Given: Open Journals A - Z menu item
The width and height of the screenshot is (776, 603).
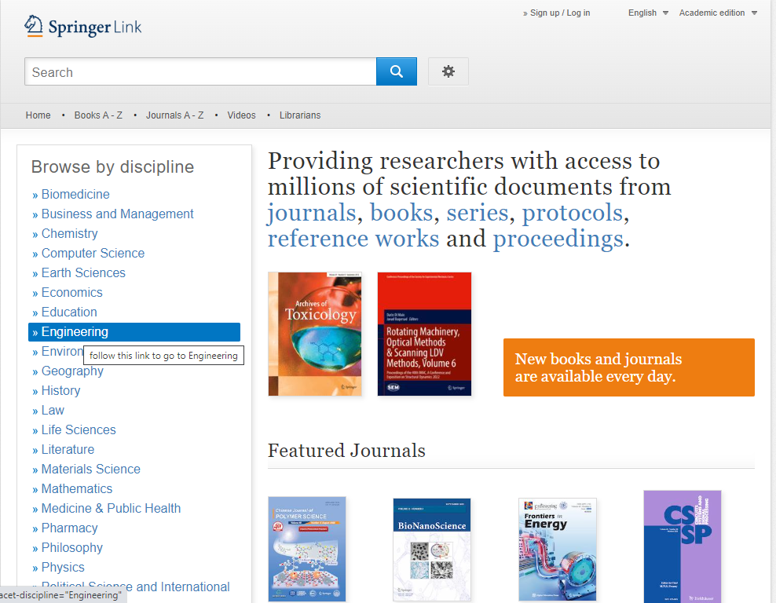Looking at the screenshot, I should [174, 115].
